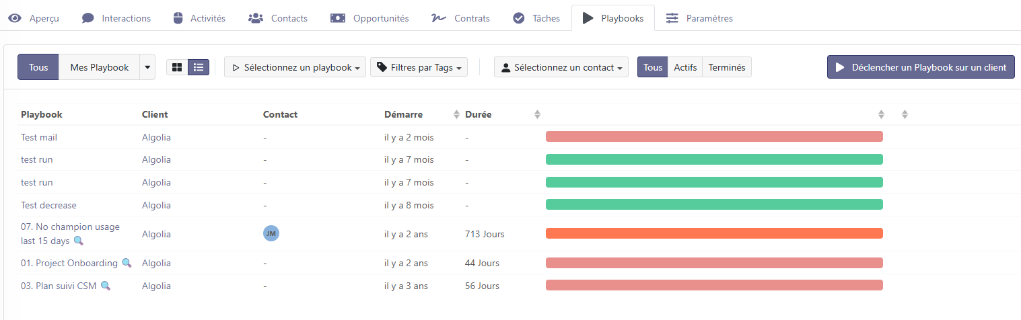Viewport: 1021px width, 320px height.
Task: Open the Opportunités tab
Action: coord(369,18)
